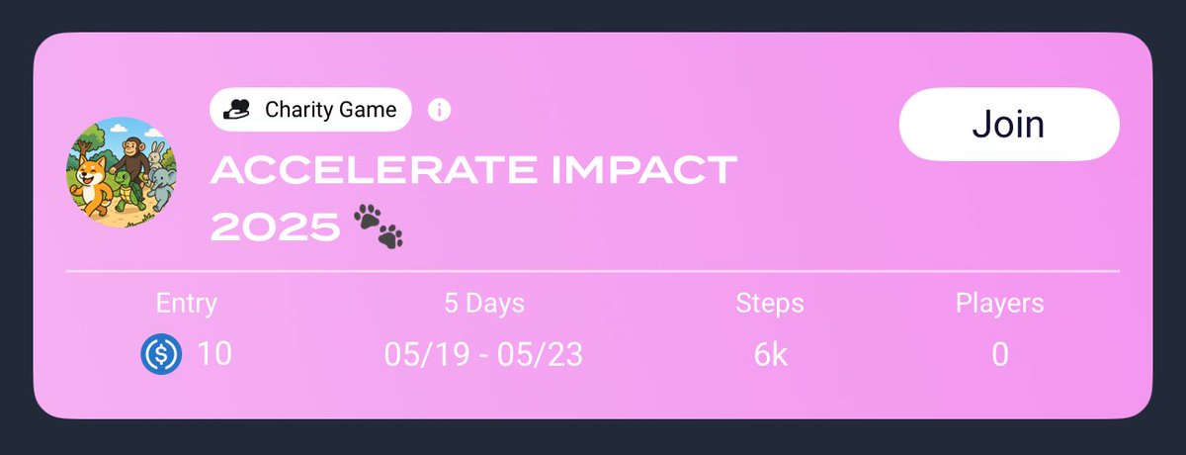Select the entry amount 10
This screenshot has width=1186, height=455.
214,354
